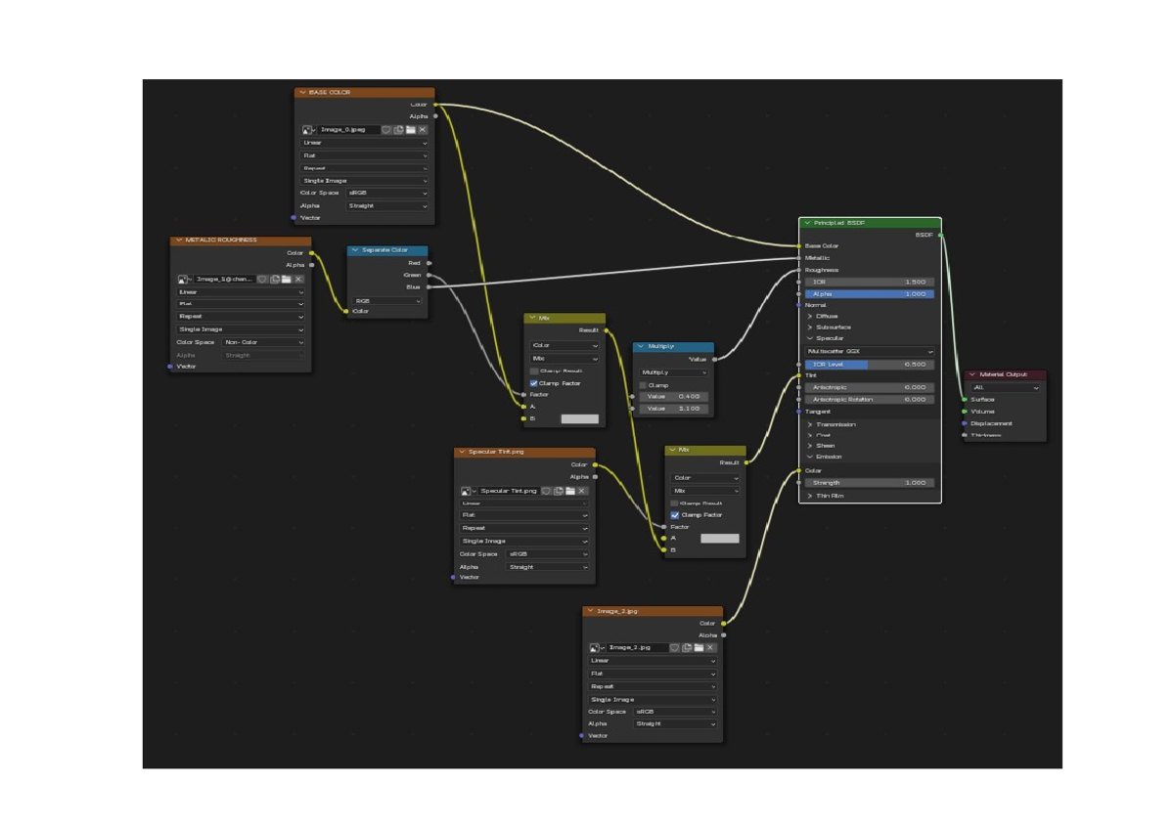Viewport: 1174px width, 830px height.
Task: Expand the Subsurface panel in Principled BSDF
Action: point(810,328)
